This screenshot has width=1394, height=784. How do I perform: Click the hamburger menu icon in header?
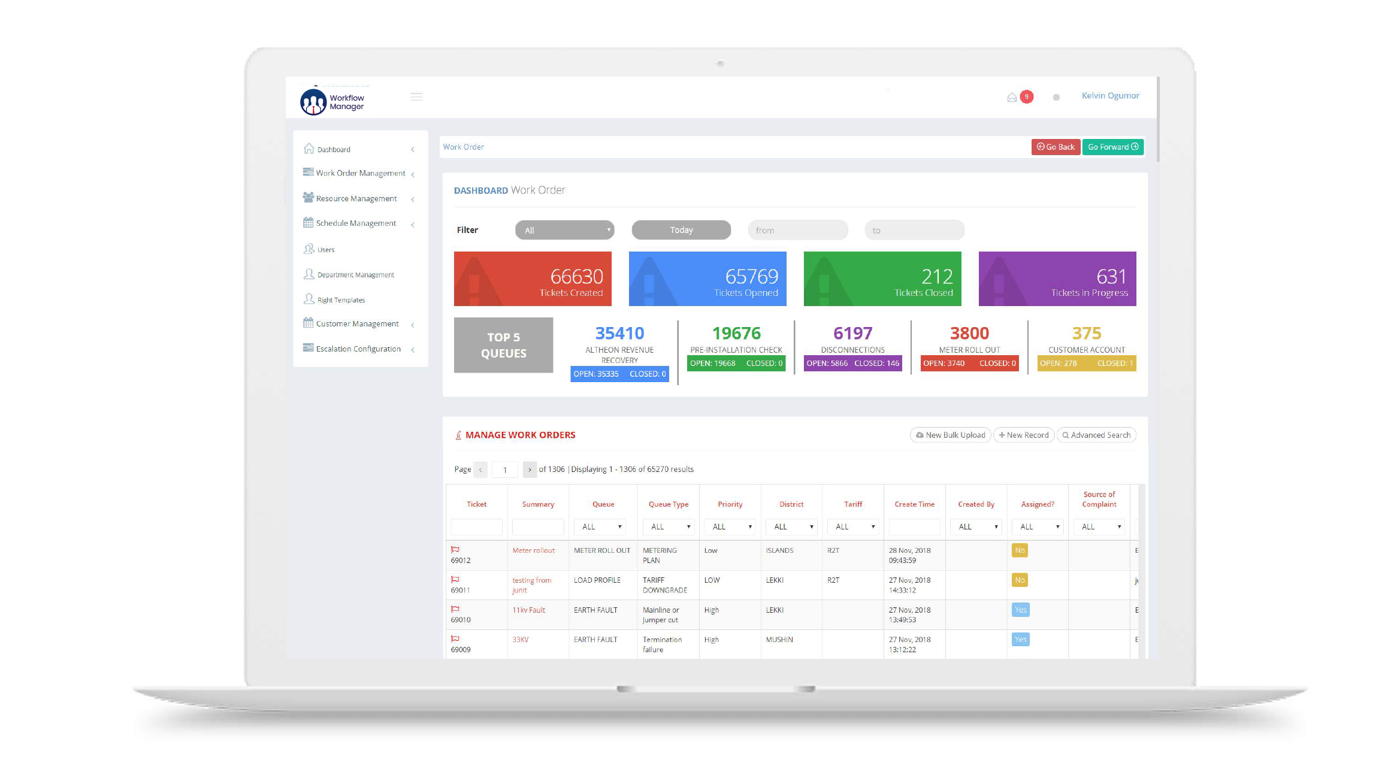click(x=416, y=97)
